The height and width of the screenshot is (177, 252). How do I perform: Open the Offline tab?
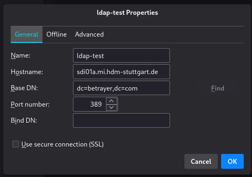coord(57,35)
